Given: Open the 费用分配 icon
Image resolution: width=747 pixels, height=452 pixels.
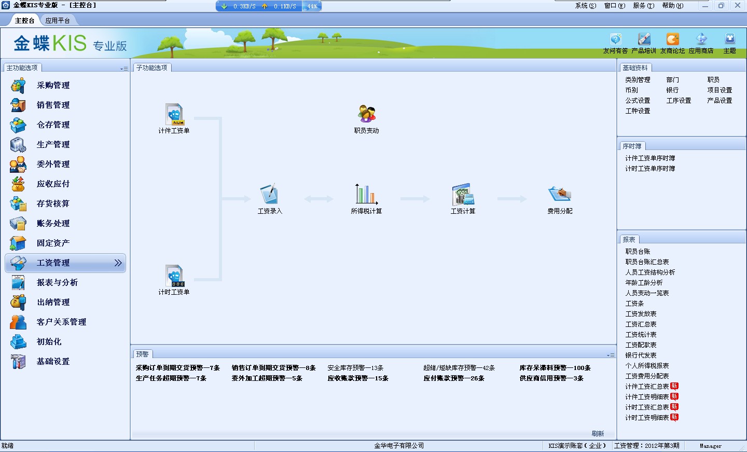Looking at the screenshot, I should 560,194.
